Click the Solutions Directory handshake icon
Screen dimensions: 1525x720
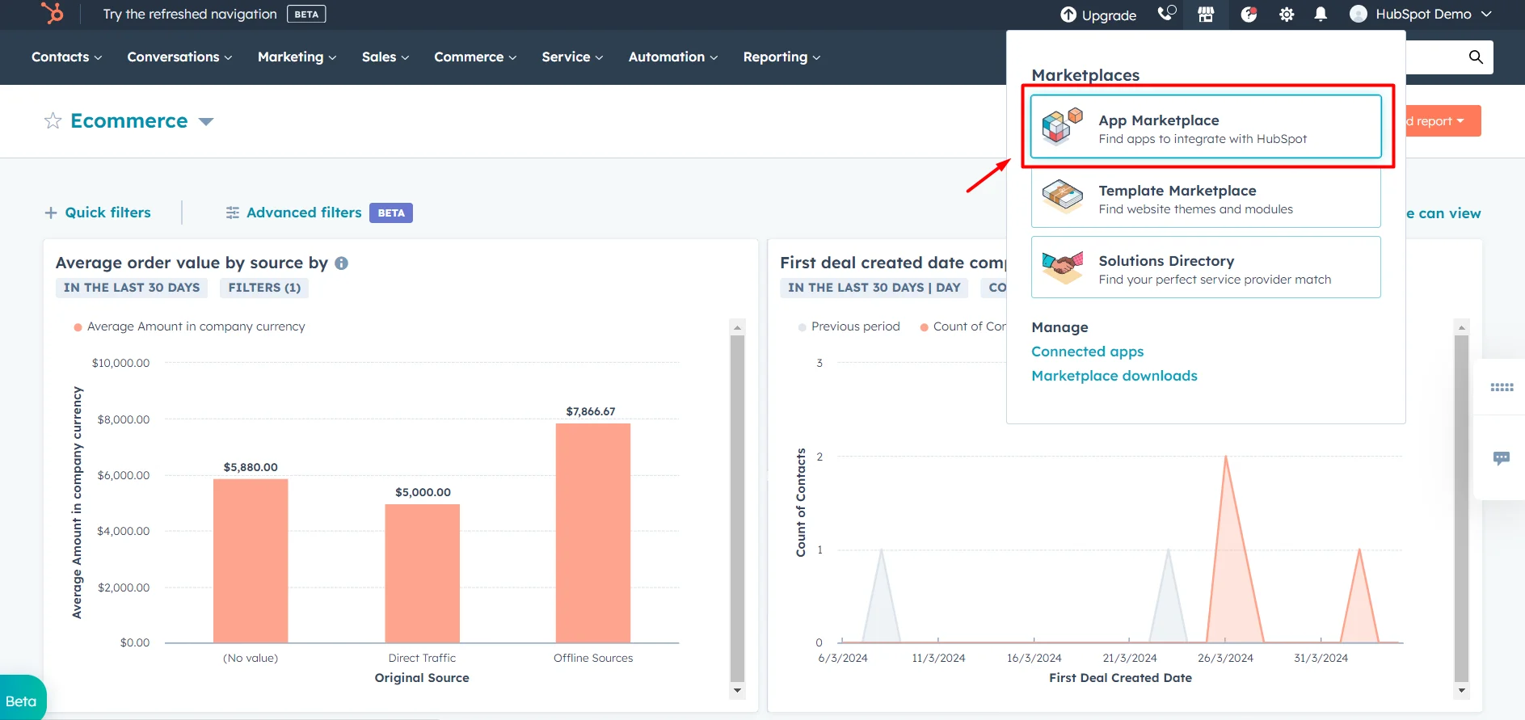pos(1062,266)
